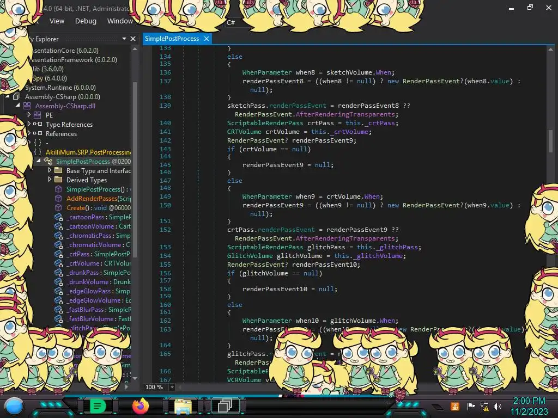This screenshot has width=558, height=418.
Task: Collapse the SimplePostProcess class node
Action: (x=39, y=161)
